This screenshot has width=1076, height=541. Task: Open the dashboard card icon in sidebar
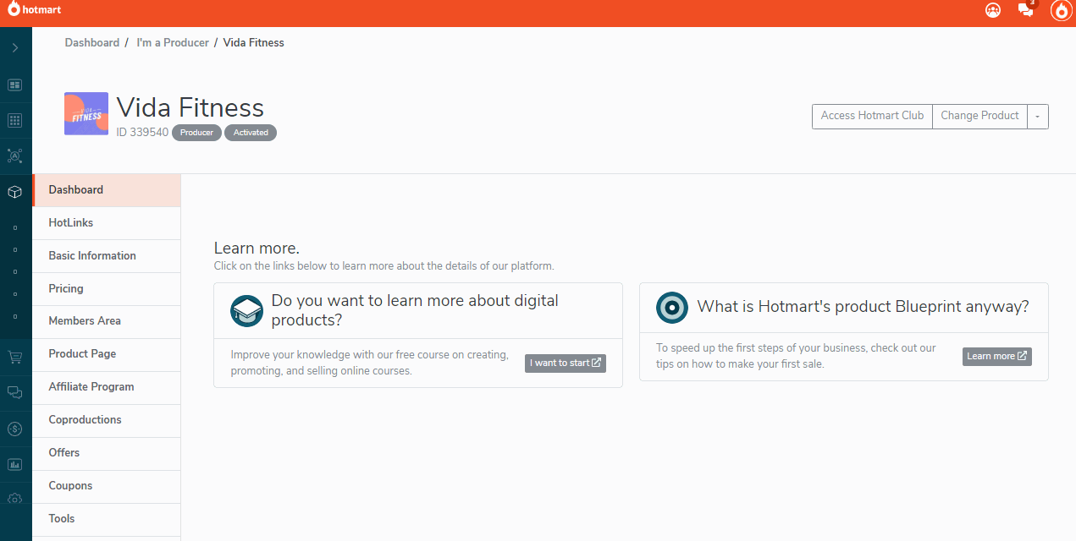15,85
